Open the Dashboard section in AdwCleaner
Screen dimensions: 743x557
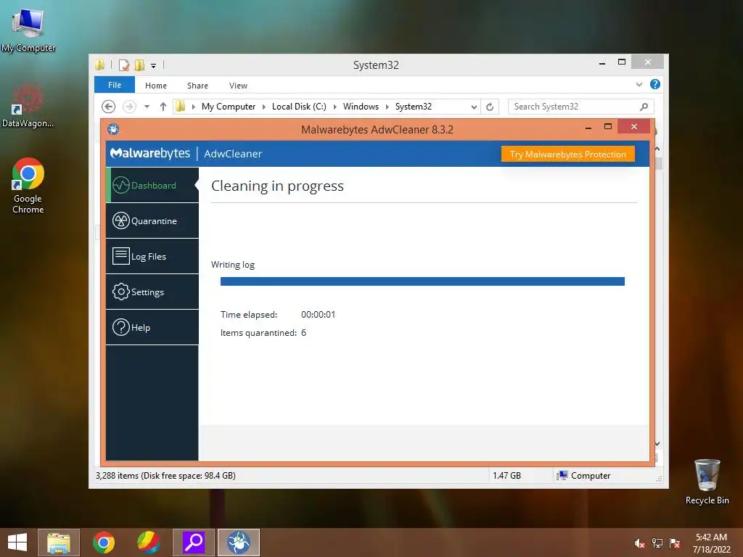pyautogui.click(x=152, y=185)
